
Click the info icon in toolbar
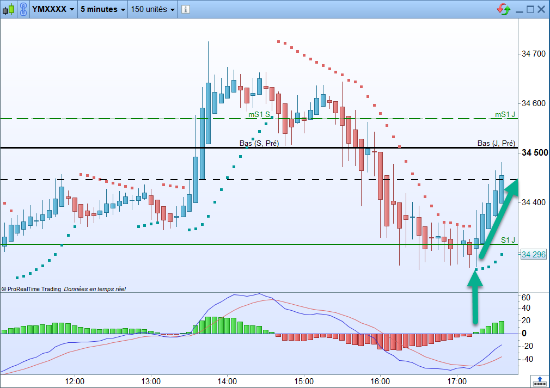(x=186, y=9)
